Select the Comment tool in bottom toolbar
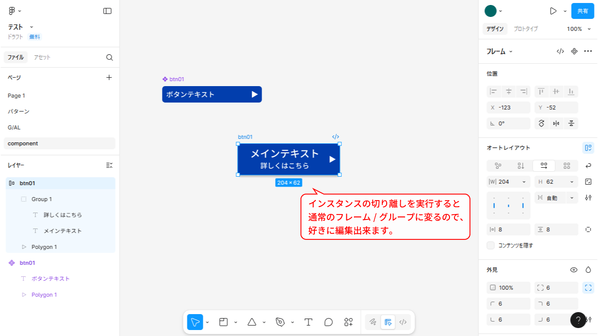Viewport: 598px width, 336px height. click(328, 322)
